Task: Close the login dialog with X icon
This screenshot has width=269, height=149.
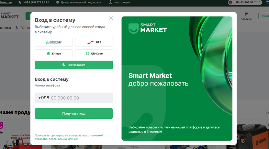Action: click(111, 18)
